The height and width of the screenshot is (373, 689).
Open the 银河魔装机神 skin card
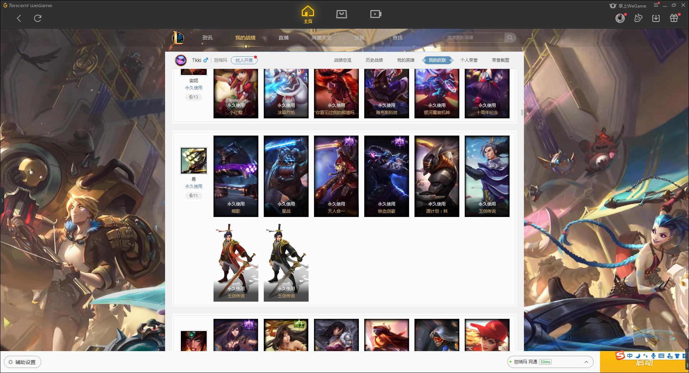[437, 94]
